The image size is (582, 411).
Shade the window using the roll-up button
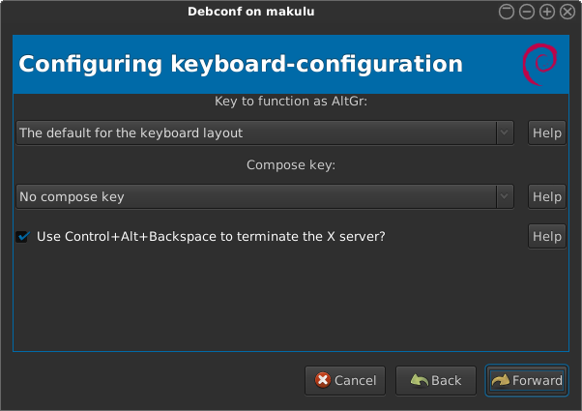(507, 12)
